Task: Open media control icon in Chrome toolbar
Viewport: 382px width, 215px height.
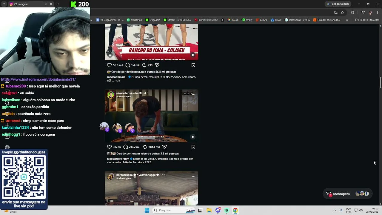Action: click(x=363, y=13)
